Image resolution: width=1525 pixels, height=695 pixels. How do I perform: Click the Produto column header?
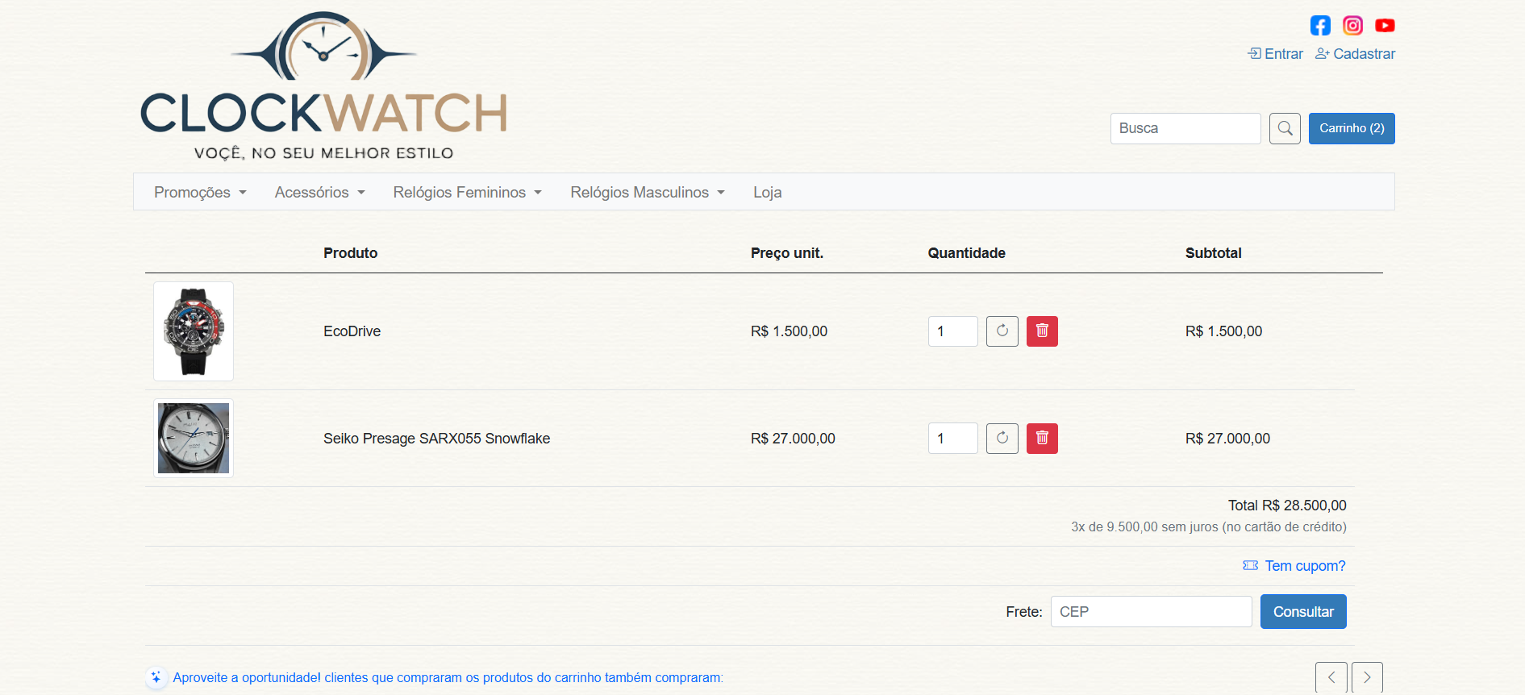click(x=350, y=253)
